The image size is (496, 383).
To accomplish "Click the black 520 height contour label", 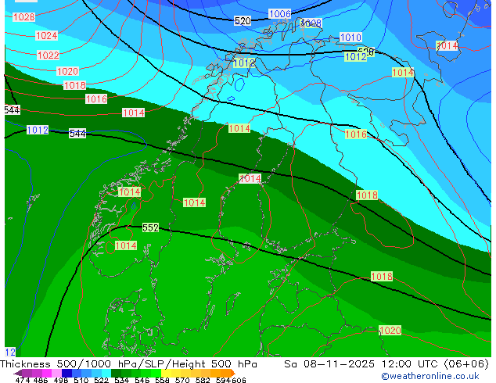I will [243, 21].
